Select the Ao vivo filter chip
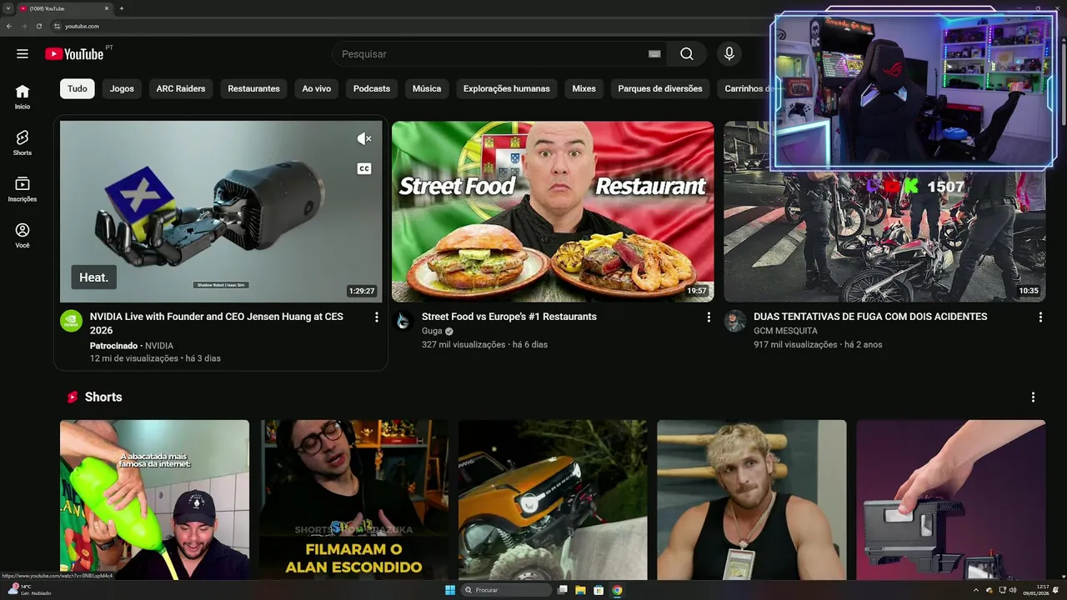 [x=317, y=88]
